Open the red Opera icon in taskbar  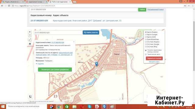tap(82, 107)
